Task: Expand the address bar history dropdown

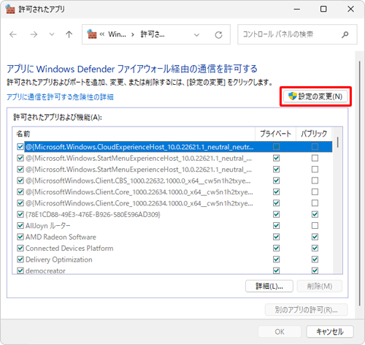Action: coord(196,35)
